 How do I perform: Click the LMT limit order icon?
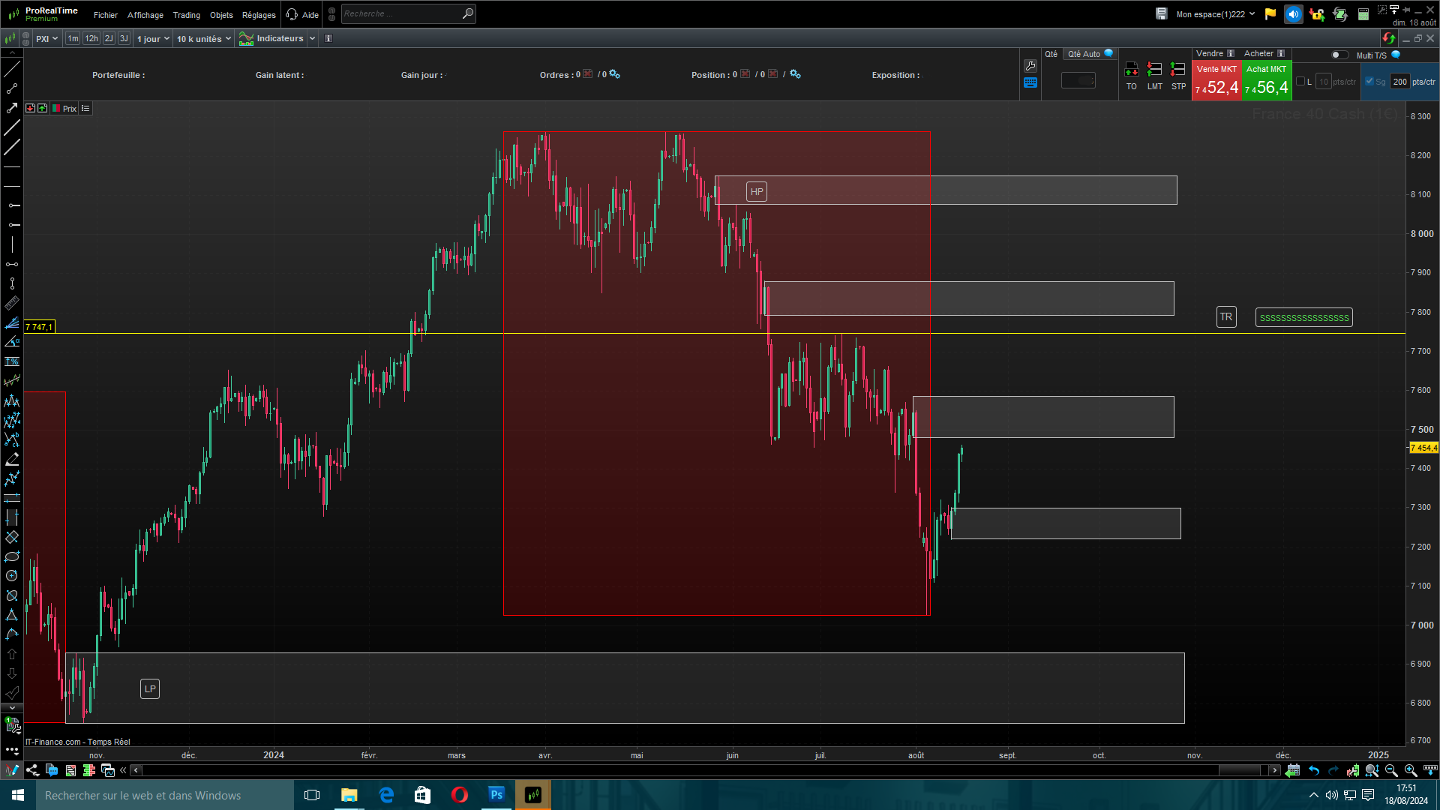tap(1154, 70)
